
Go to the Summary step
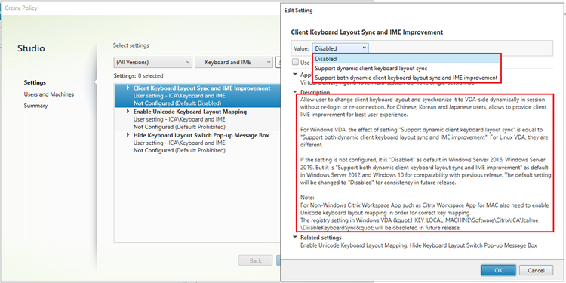pos(35,106)
